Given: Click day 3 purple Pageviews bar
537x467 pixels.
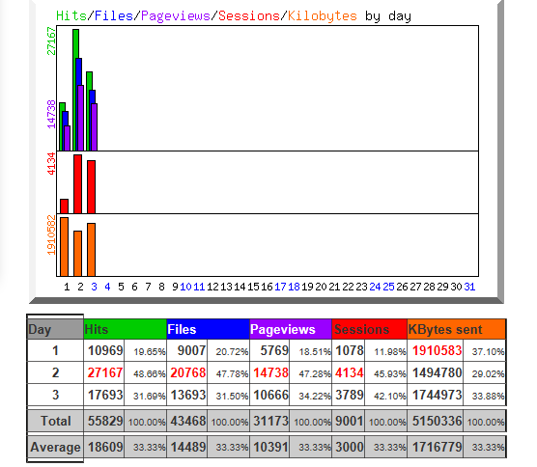Looking at the screenshot, I should pyautogui.click(x=95, y=127).
